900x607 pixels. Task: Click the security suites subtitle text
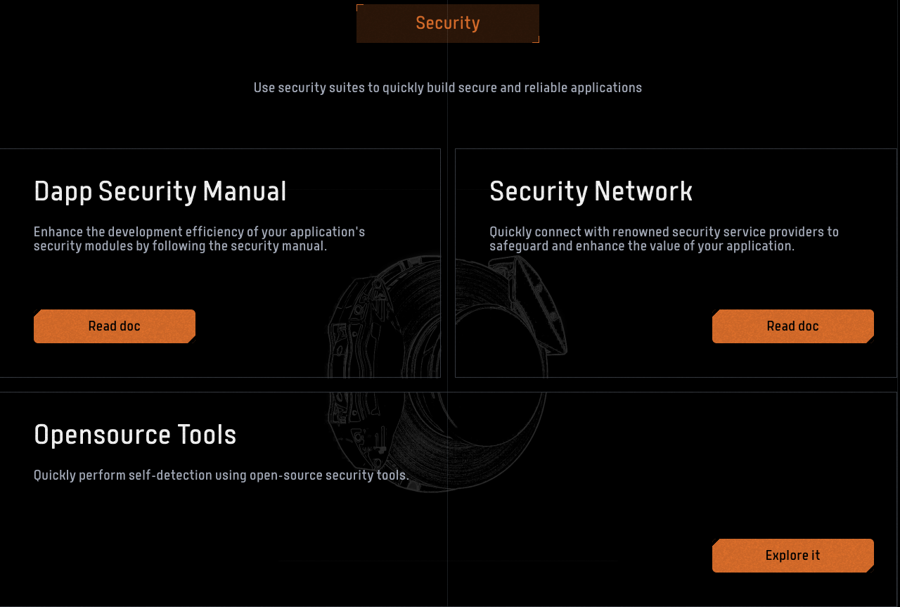[448, 88]
